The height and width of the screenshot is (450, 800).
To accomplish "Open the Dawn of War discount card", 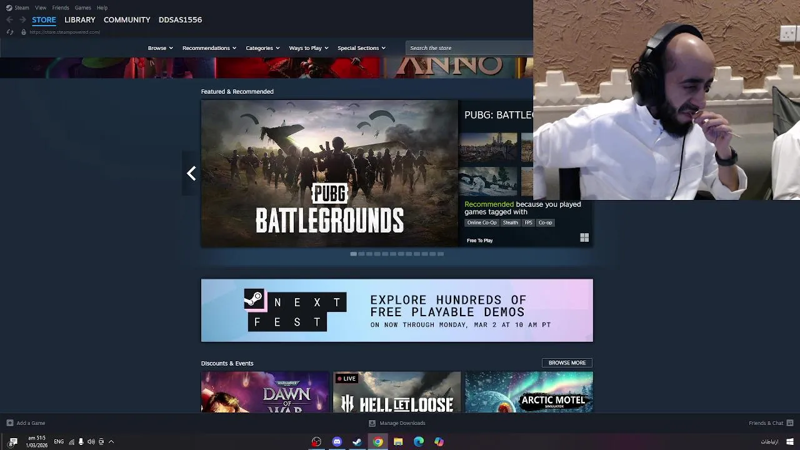I will click(265, 392).
